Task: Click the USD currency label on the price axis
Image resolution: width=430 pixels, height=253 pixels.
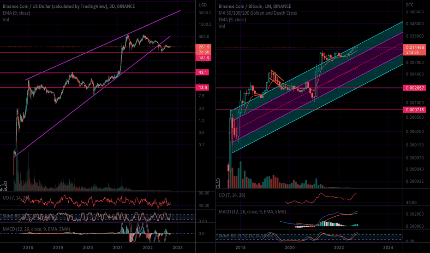Action: (x=203, y=5)
